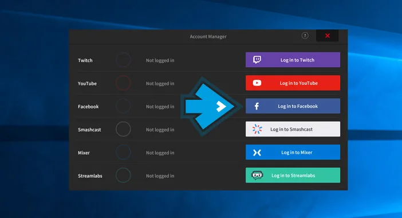Click the Twitch account label
Image resolution: width=402 pixels, height=218 pixels.
coord(85,60)
